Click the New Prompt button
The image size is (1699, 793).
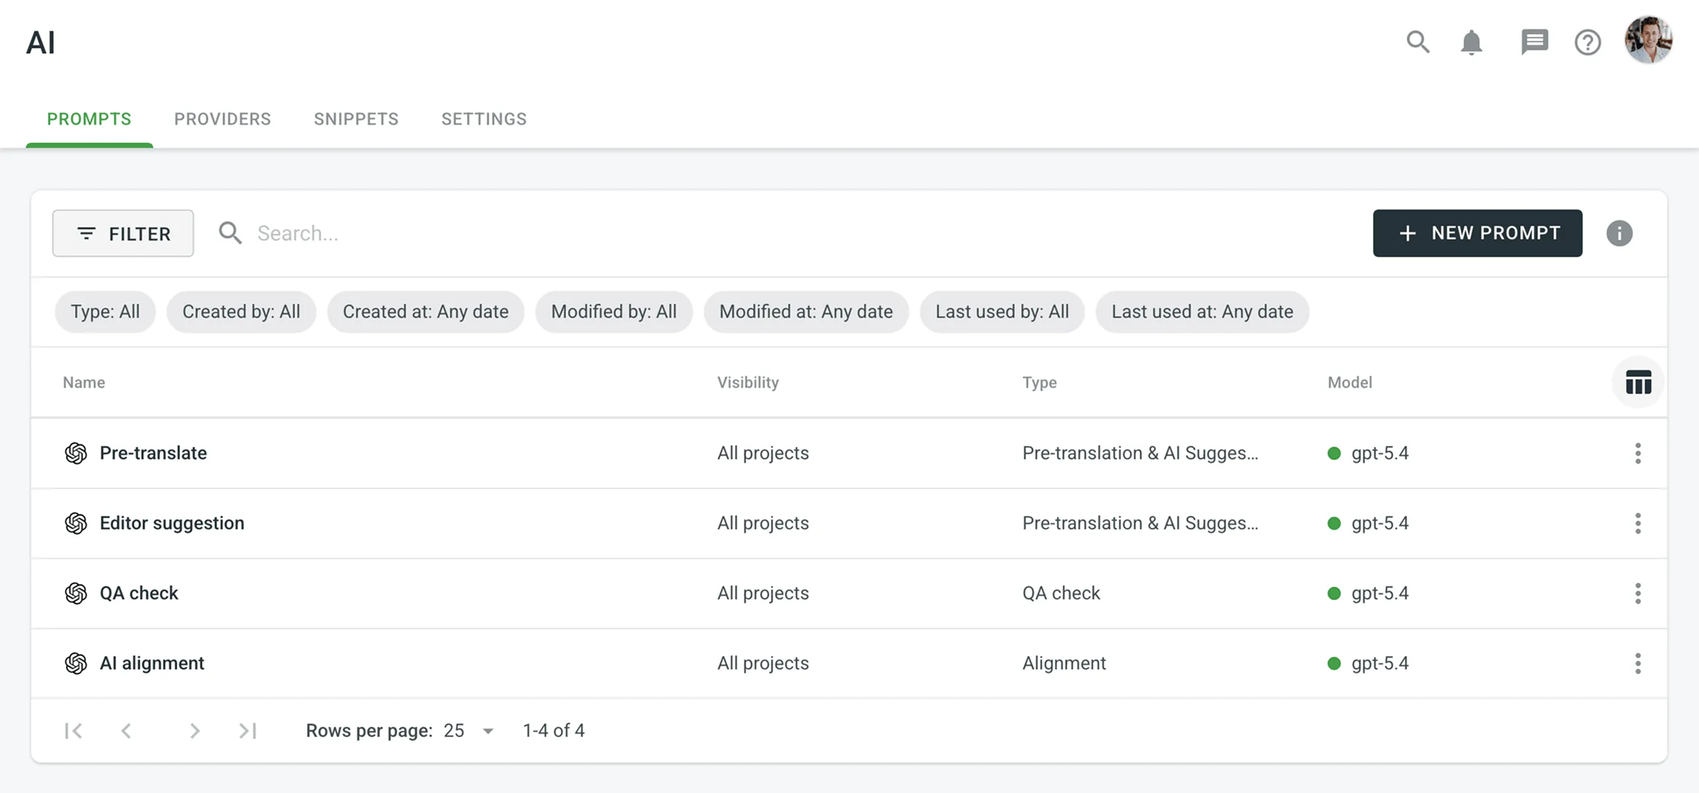[1477, 233]
